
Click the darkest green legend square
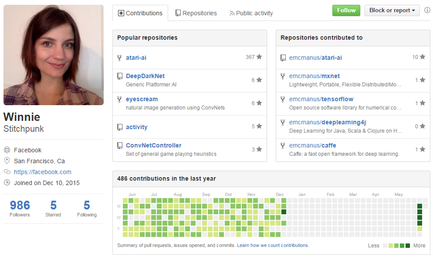tap(408, 246)
